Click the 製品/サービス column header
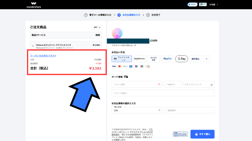This screenshot has height=141, width=252. tap(38, 35)
